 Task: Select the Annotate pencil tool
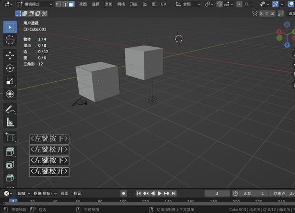(10, 109)
